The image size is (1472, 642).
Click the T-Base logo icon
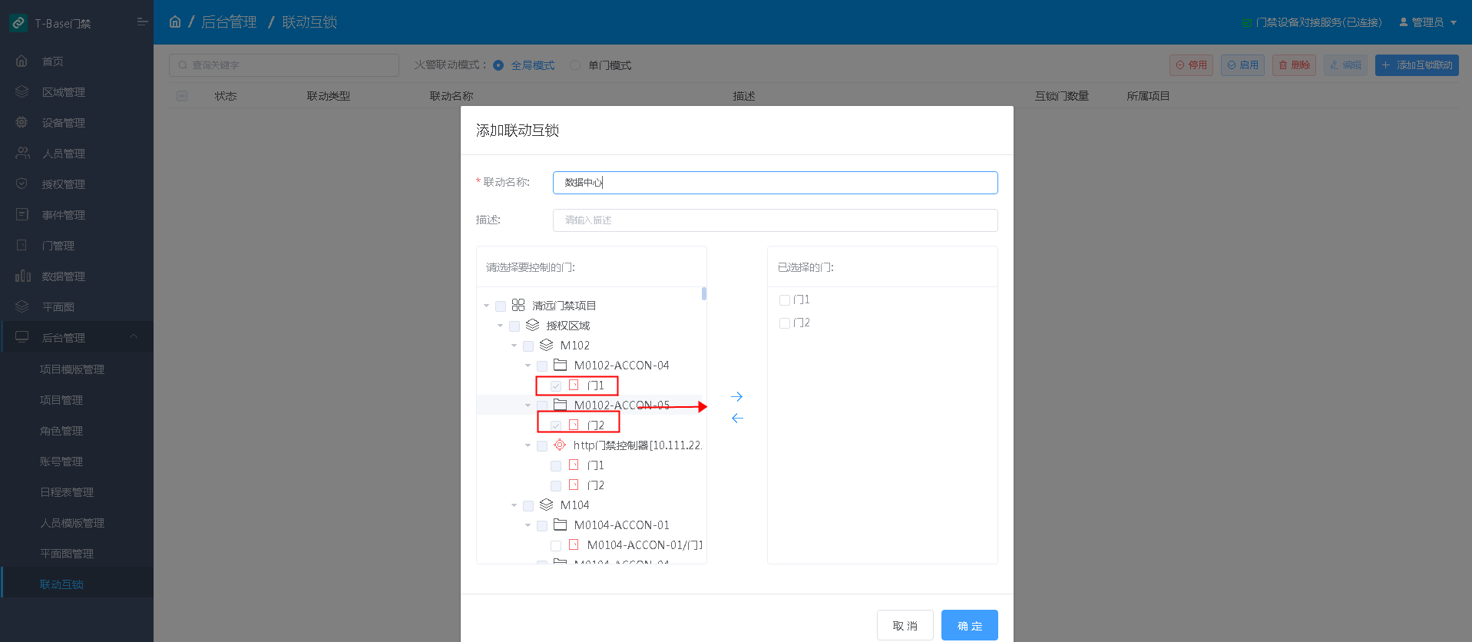(x=18, y=23)
